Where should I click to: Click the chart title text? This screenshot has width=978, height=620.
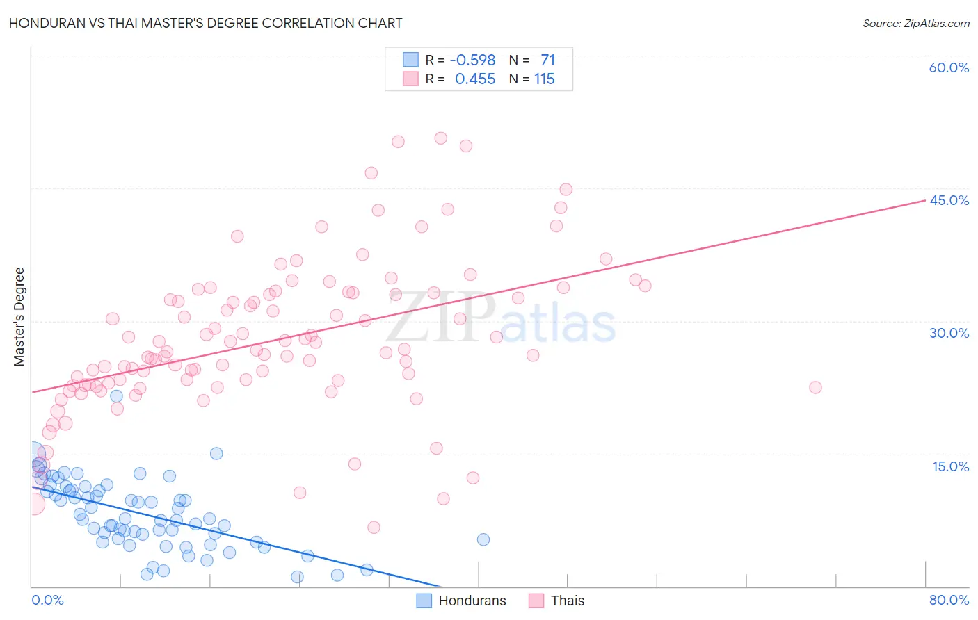click(x=206, y=23)
